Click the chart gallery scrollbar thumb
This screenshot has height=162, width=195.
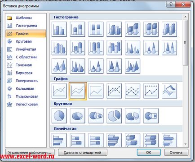pos(186,43)
